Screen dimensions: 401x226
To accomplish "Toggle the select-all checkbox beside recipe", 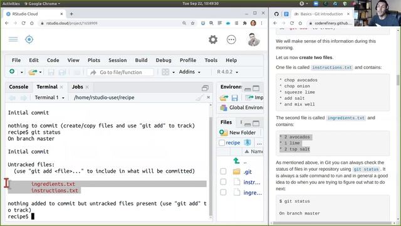I will pyautogui.click(x=222, y=143).
